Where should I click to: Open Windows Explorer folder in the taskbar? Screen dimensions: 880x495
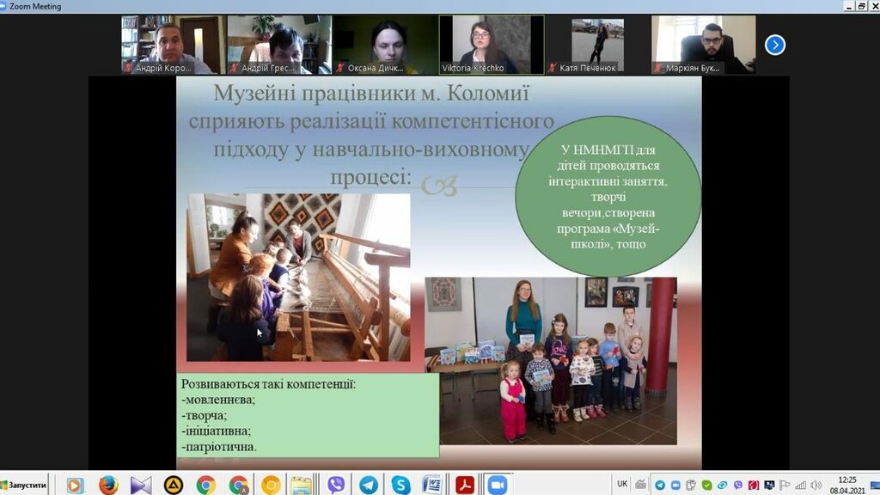pos(302,485)
